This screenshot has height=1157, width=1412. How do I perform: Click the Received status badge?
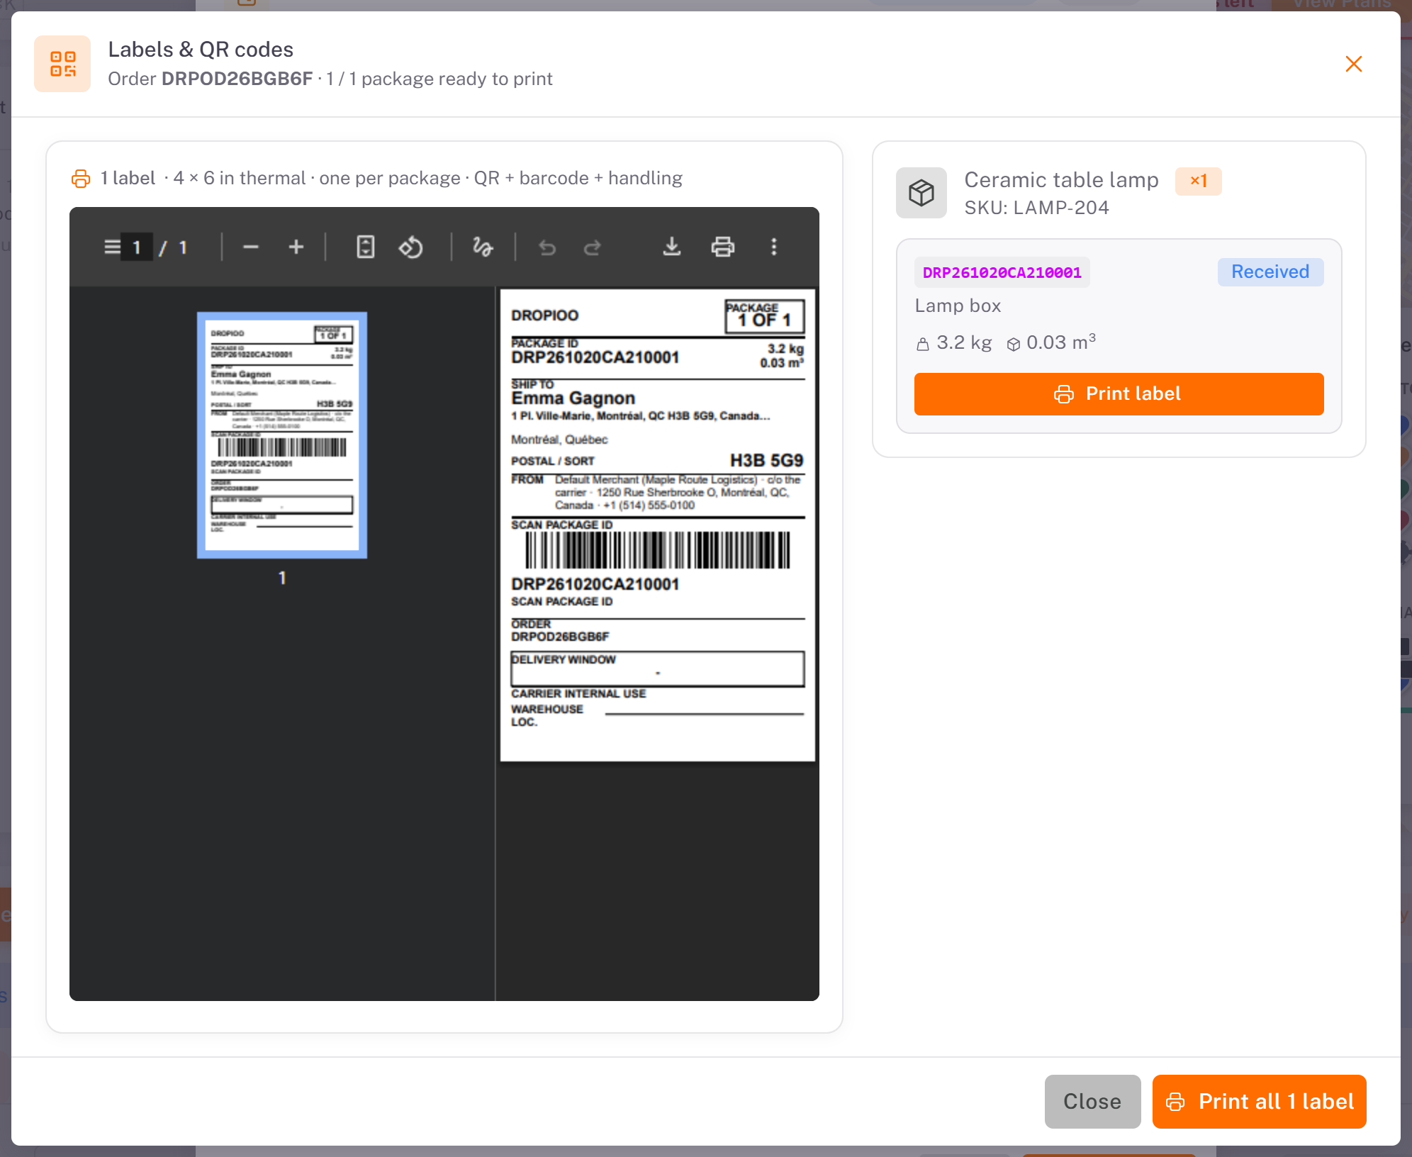pyautogui.click(x=1270, y=272)
